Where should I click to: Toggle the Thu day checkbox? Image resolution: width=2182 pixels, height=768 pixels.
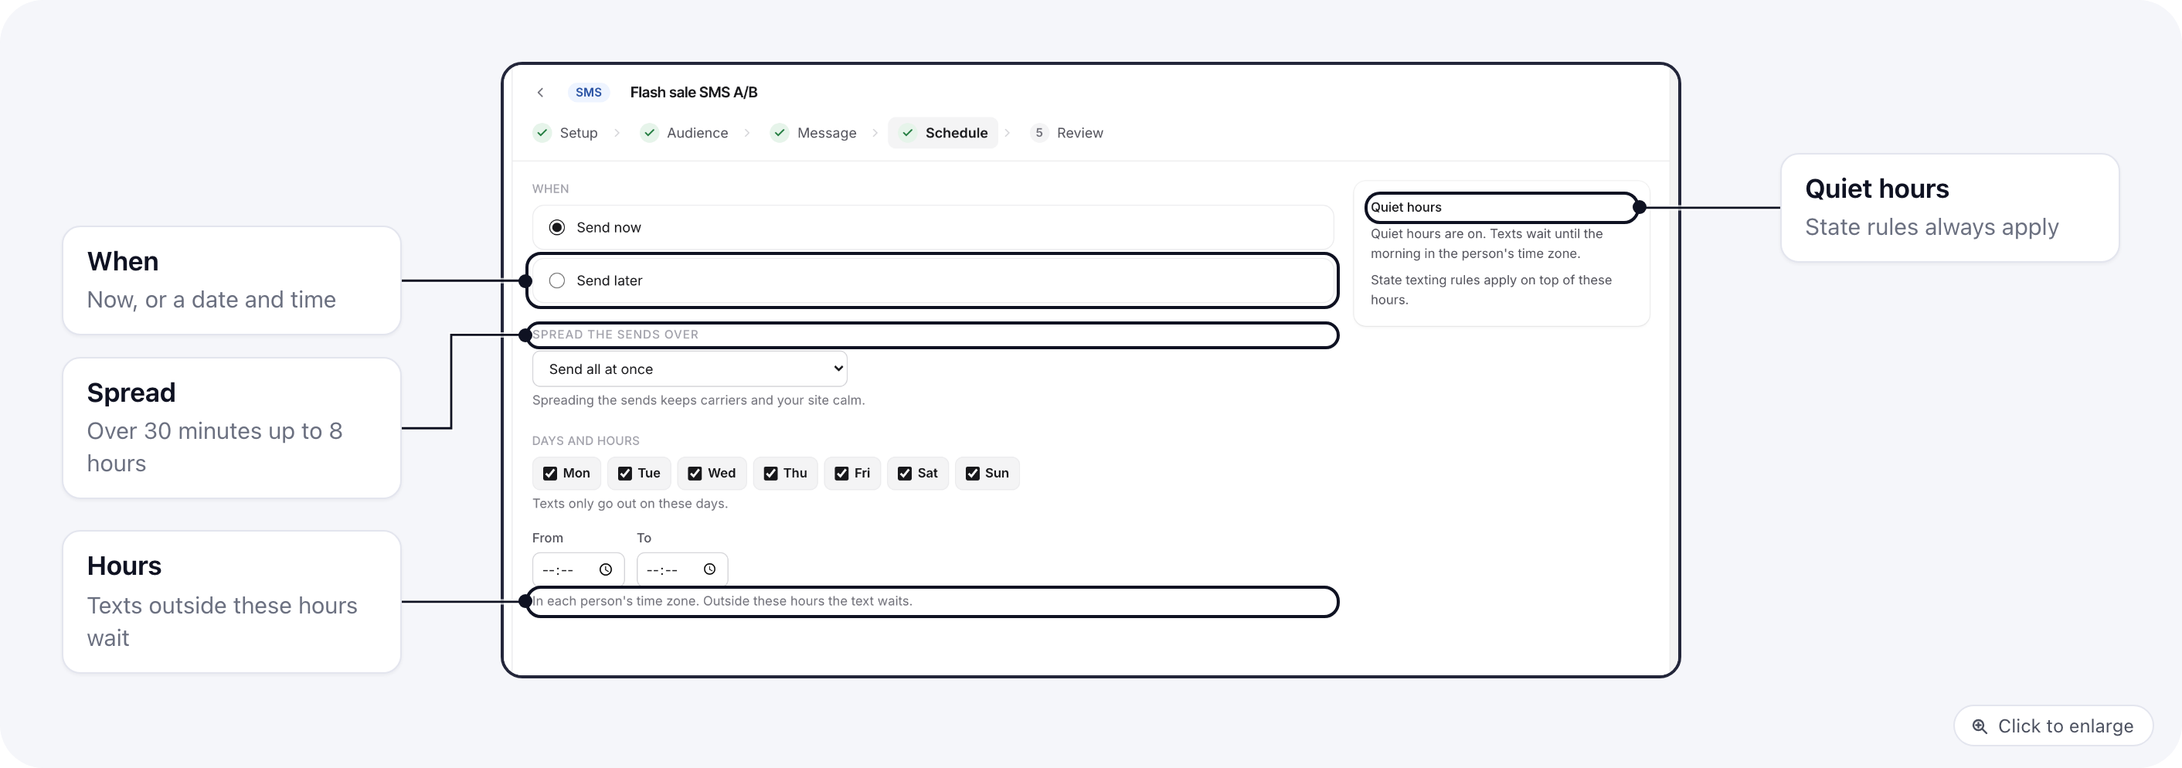(x=771, y=474)
